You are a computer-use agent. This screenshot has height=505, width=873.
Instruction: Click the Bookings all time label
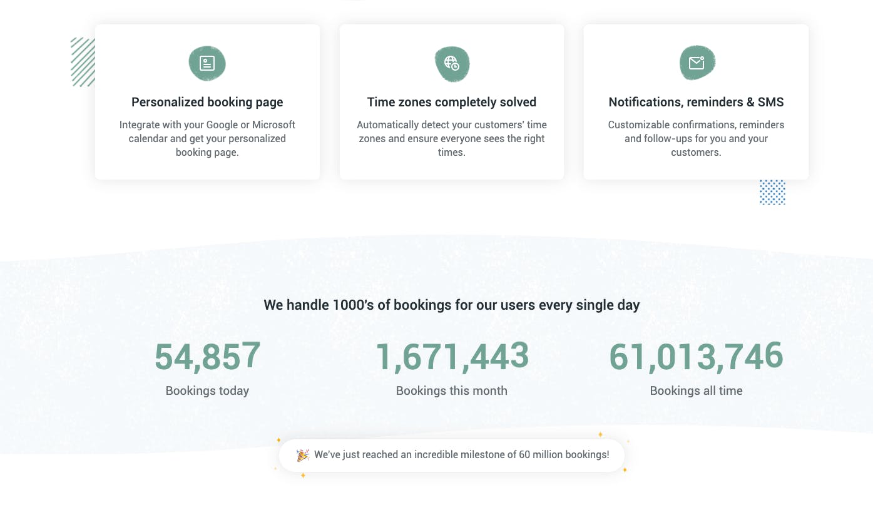(x=697, y=390)
